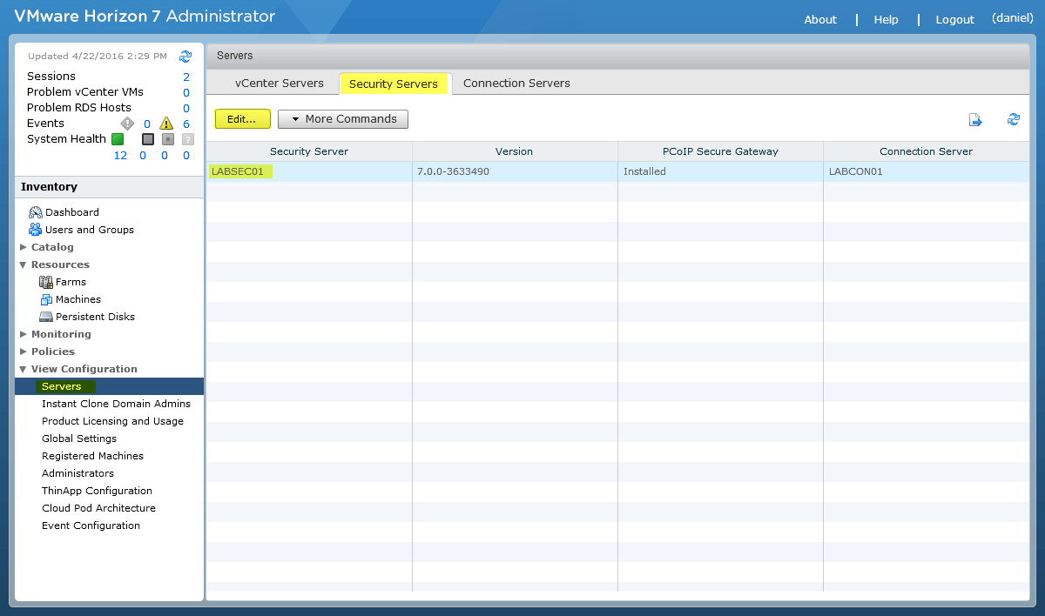1045x616 pixels.
Task: Click the Persistent Disks icon
Action: (46, 317)
